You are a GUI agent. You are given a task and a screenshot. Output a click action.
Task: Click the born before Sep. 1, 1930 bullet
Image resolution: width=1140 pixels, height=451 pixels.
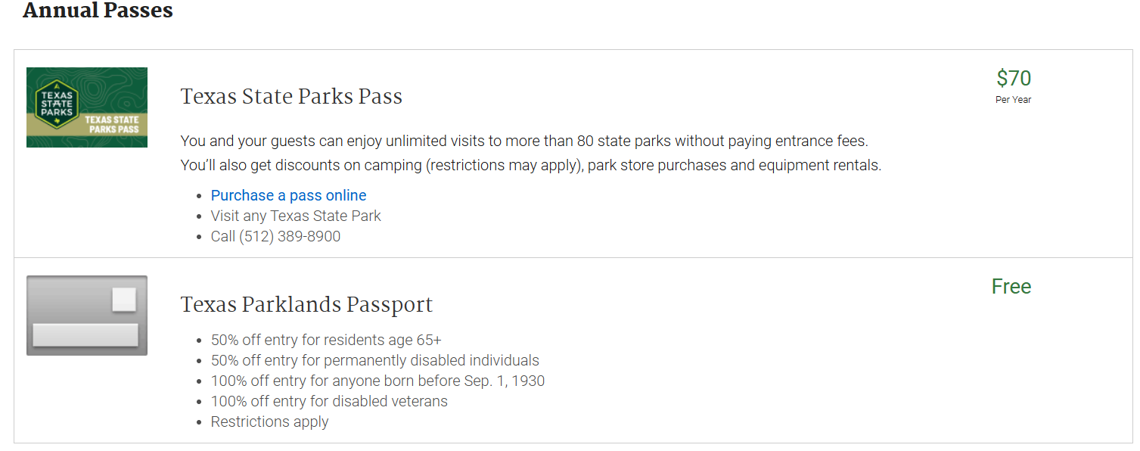click(377, 381)
